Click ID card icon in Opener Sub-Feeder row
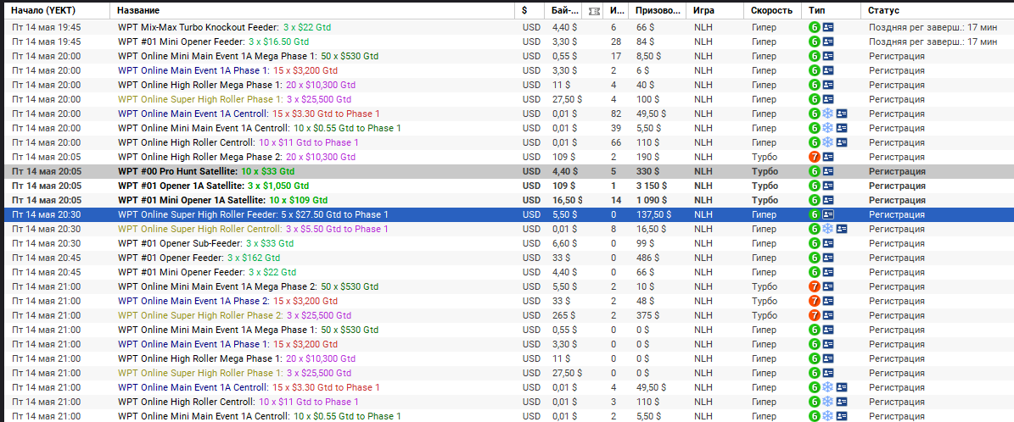1014x422 pixels. [828, 243]
